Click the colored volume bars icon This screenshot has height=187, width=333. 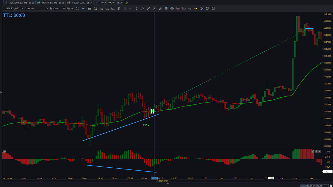[196, 9]
